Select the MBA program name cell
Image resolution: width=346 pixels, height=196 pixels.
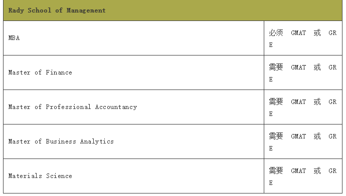point(133,38)
